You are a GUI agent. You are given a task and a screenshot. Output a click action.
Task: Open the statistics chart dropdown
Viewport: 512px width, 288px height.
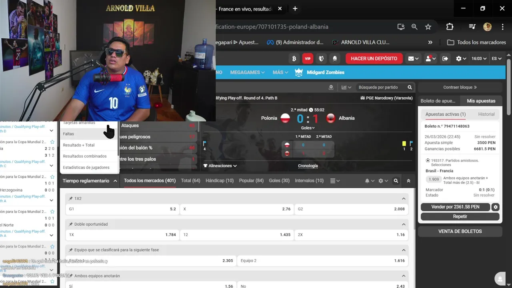pyautogui.click(x=346, y=87)
